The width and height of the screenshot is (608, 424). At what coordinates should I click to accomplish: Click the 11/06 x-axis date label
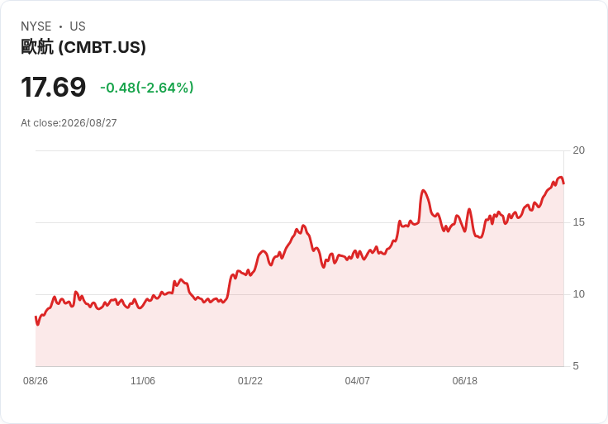[143, 381]
